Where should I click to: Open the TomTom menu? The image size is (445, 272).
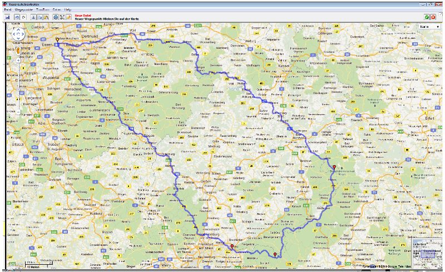41,10
